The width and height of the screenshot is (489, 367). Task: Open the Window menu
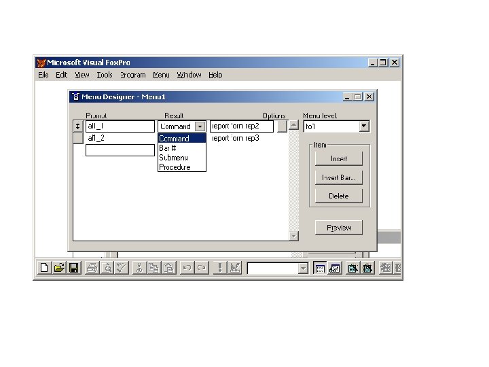tap(189, 75)
